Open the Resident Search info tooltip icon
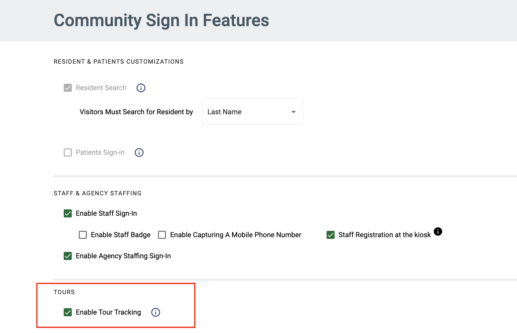The height and width of the screenshot is (333, 517). (x=141, y=88)
